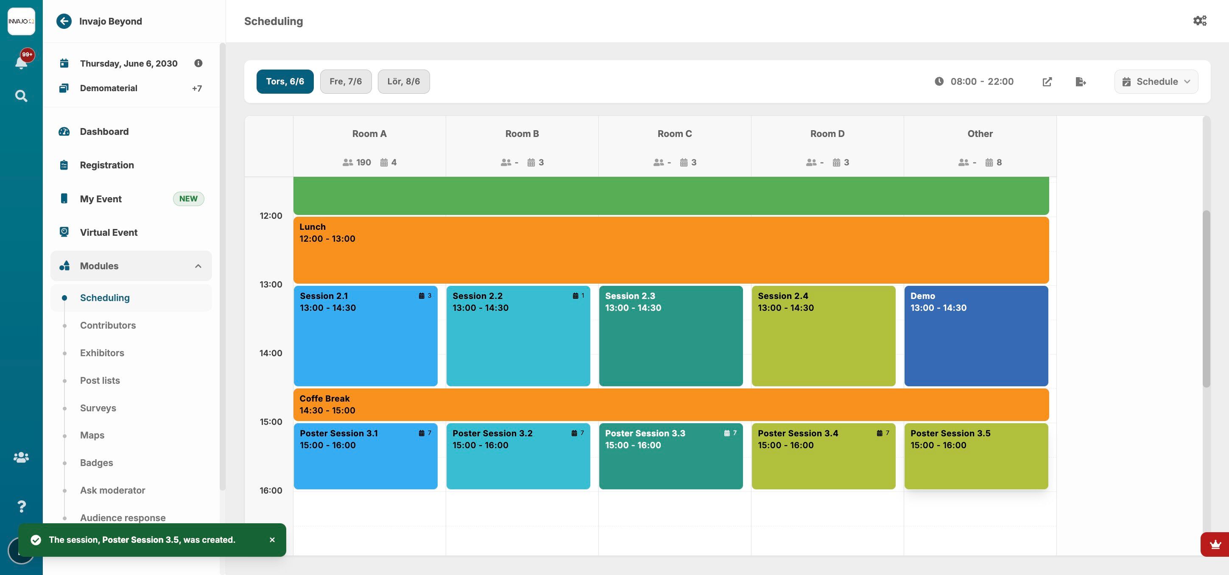Click the schedule's vertical scrollbar
The width and height of the screenshot is (1229, 575).
pyautogui.click(x=1206, y=298)
